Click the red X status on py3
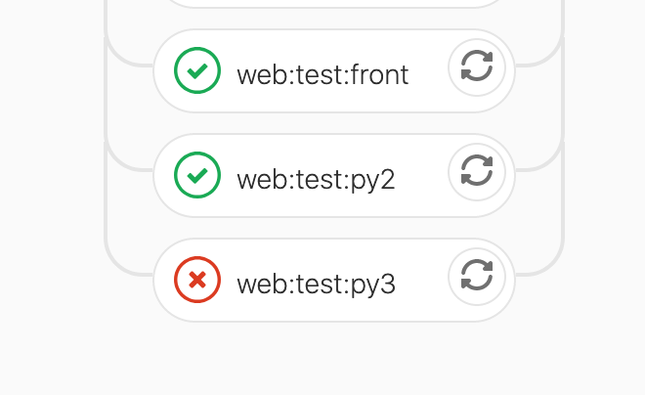The width and height of the screenshot is (645, 395). point(197,281)
